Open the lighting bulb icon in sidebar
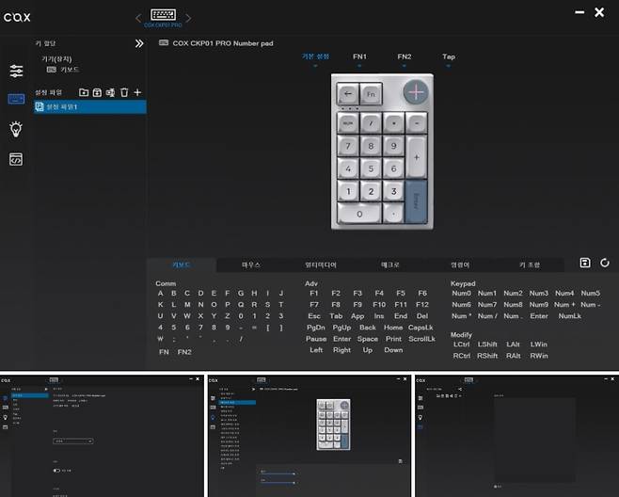This screenshot has height=497, width=619. tap(16, 129)
